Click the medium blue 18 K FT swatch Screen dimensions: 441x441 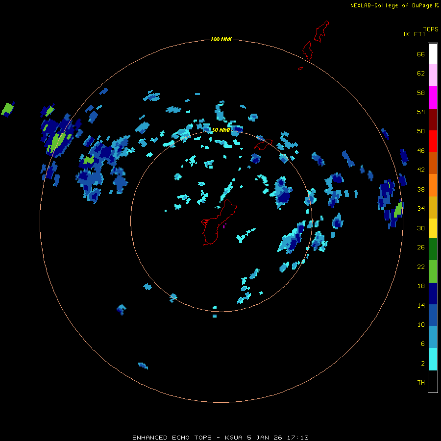(x=433, y=315)
